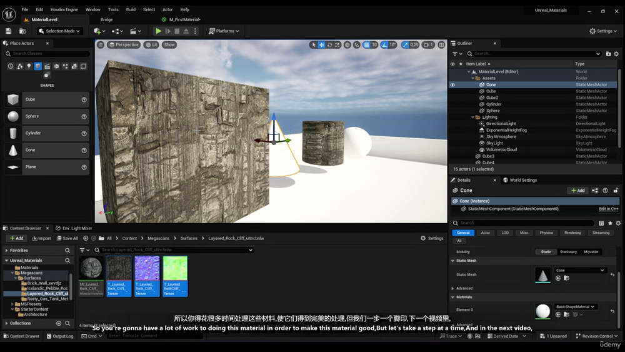Collapse the Materials section in Details
The image size is (625, 352).
(452, 298)
